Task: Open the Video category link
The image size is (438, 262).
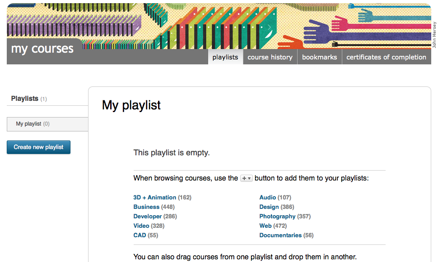Action: (141, 226)
